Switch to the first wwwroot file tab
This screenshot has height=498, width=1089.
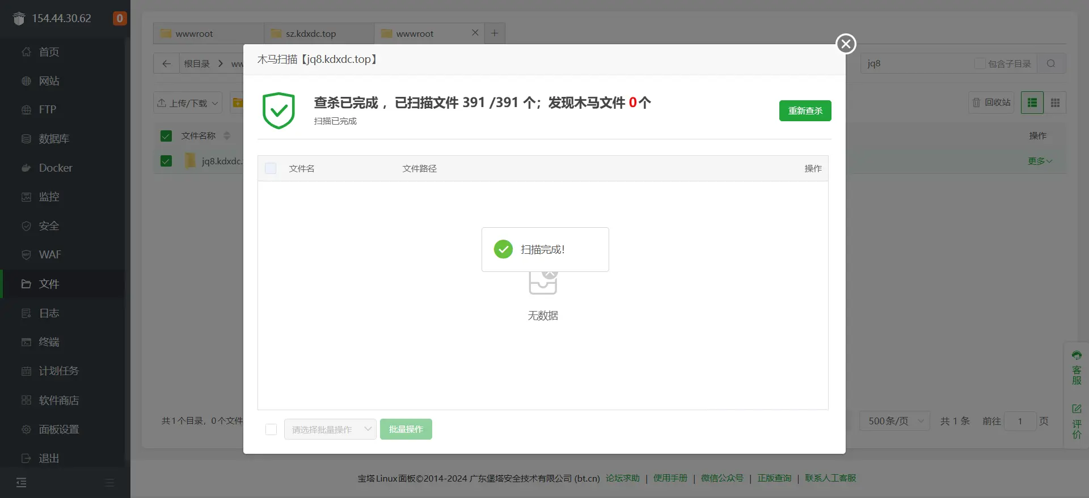pos(208,33)
